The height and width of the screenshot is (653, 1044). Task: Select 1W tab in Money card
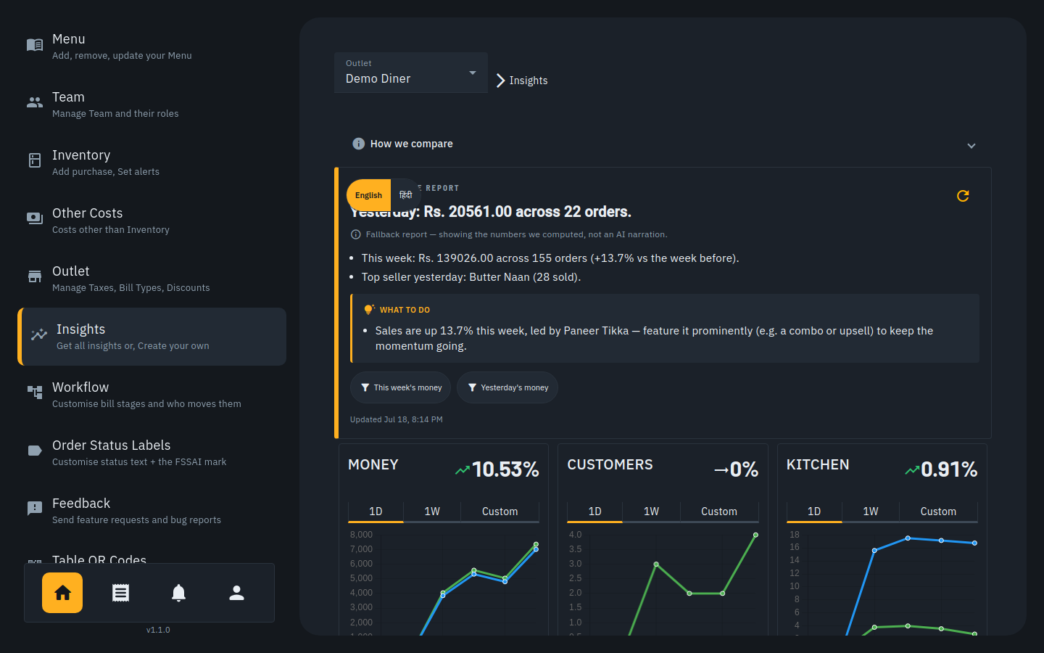click(432, 512)
